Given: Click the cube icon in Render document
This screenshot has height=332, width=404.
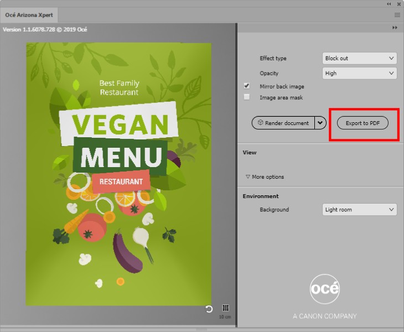Looking at the screenshot, I should (x=261, y=123).
